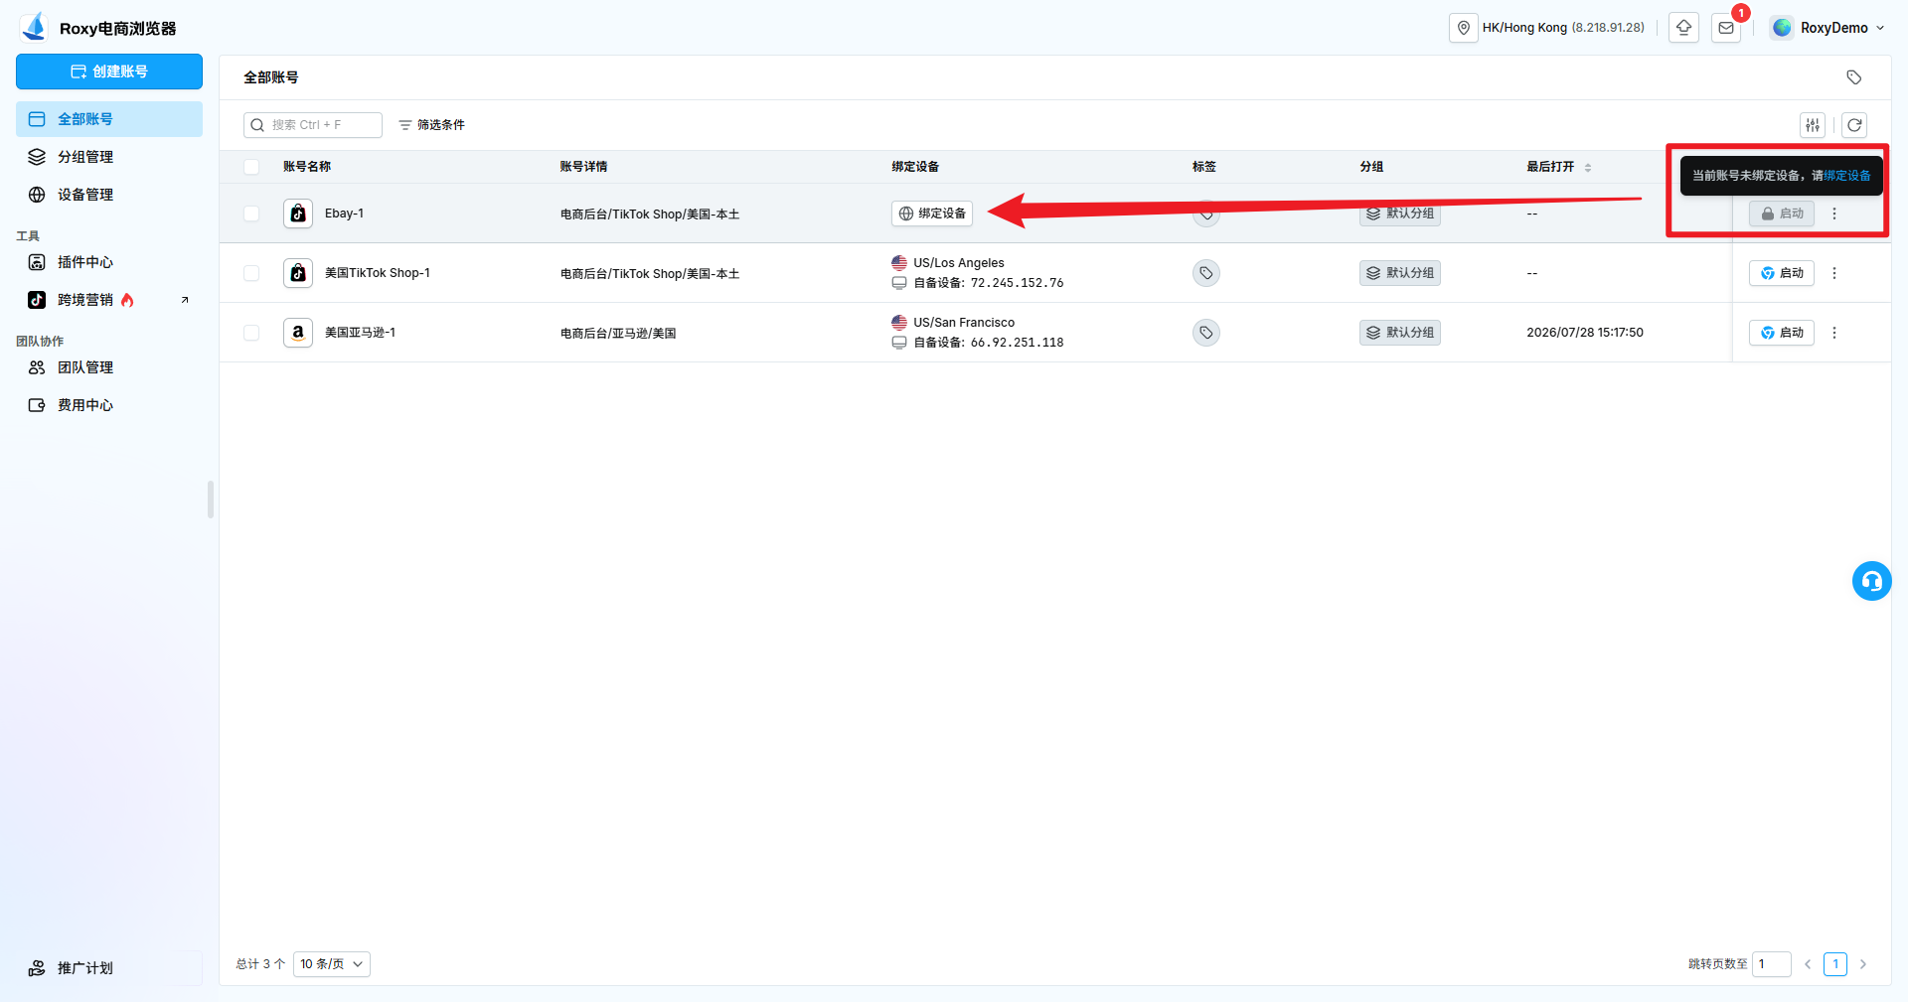Image resolution: width=1908 pixels, height=1002 pixels.
Task: Click the Amazon icon for 美国亚马逊-1
Action: (298, 333)
